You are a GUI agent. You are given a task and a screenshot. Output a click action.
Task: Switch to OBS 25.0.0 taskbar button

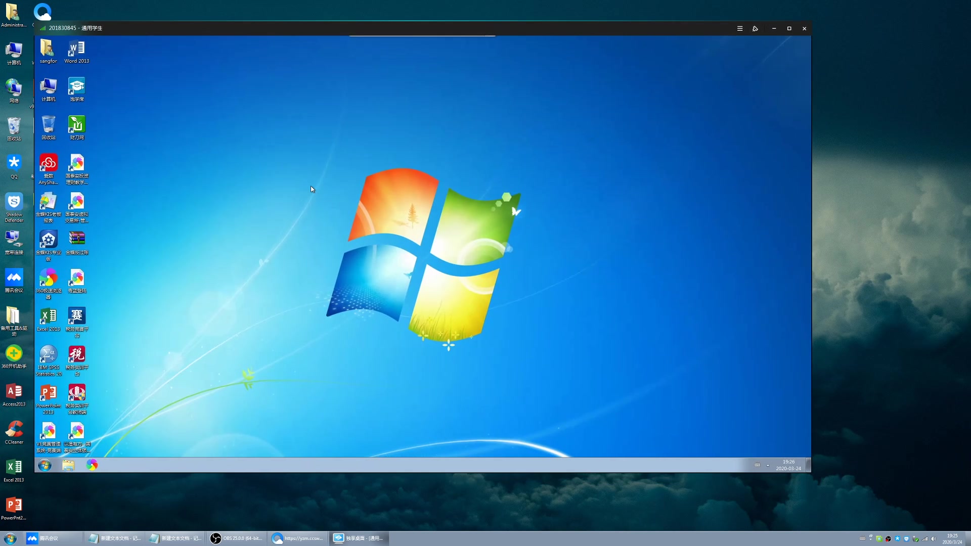[x=237, y=538]
